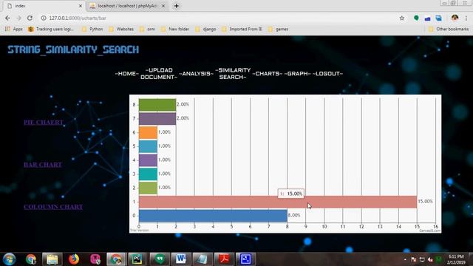Viewport: 473px width, 266px height.
Task: Click the CanvasJS.com credit link
Action: [429, 231]
